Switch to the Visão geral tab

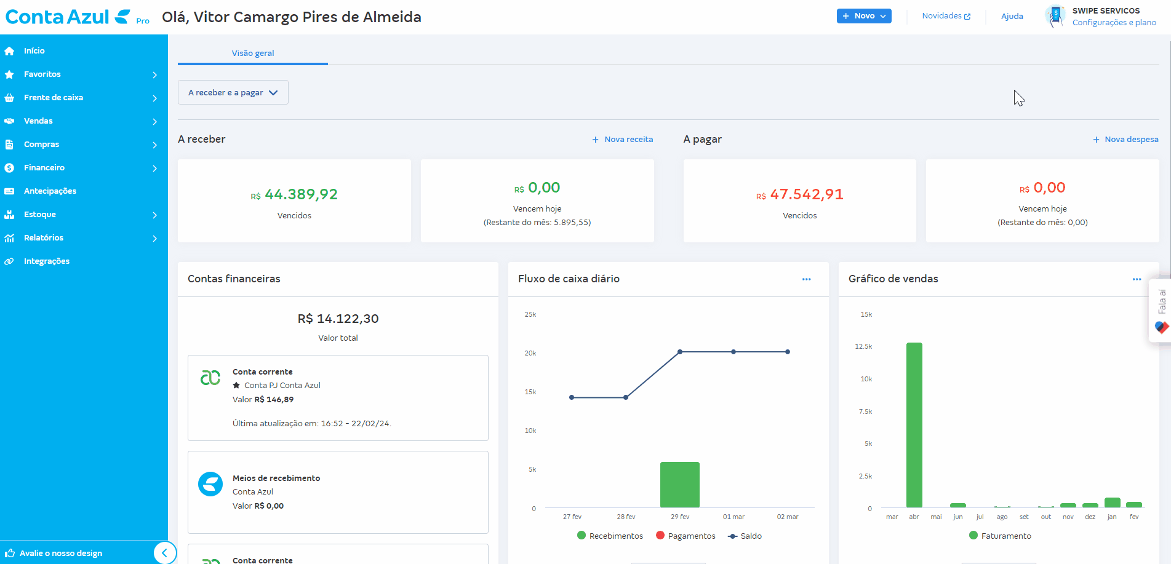252,53
